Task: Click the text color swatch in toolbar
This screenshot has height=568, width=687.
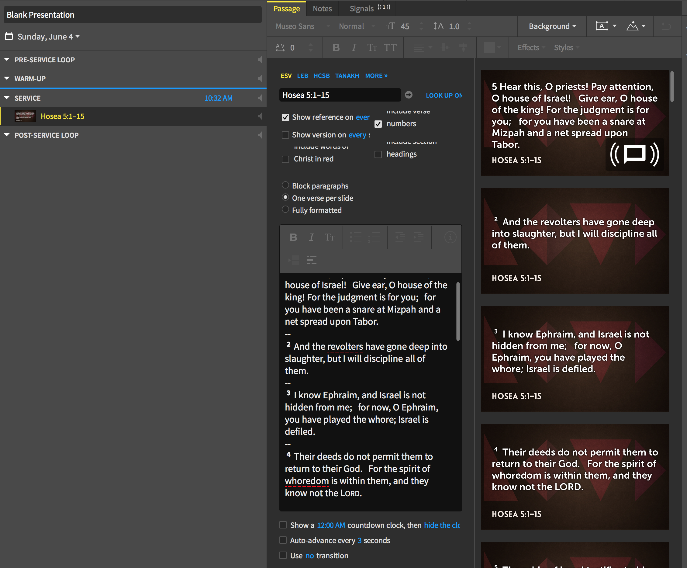Action: (489, 48)
